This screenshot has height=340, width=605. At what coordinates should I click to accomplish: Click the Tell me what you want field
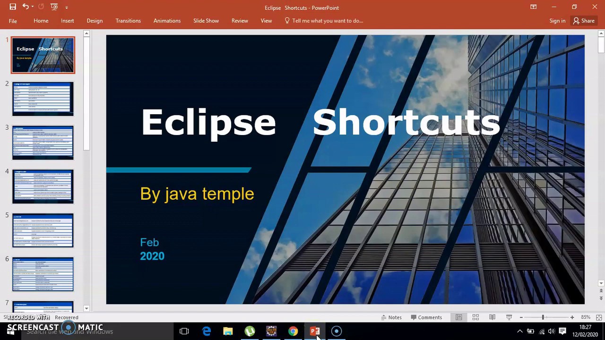(x=324, y=21)
